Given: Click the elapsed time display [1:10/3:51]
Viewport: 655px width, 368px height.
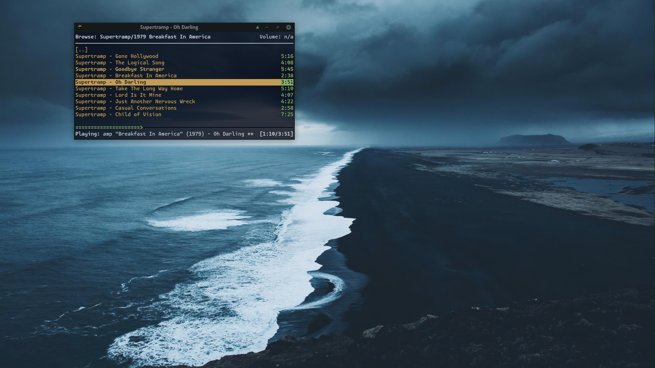Looking at the screenshot, I should [276, 134].
